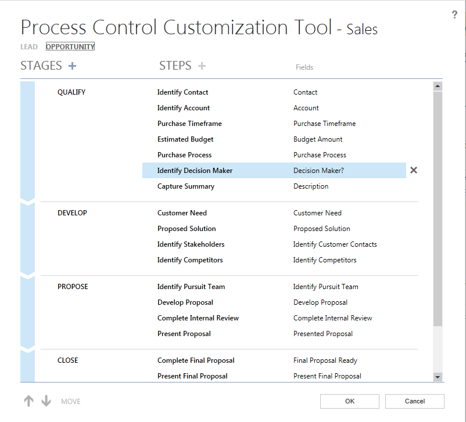
Task: Select the QUALIFY stage
Action: click(x=71, y=92)
